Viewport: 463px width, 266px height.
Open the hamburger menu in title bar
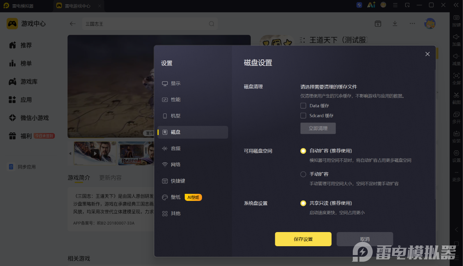click(x=395, y=5)
